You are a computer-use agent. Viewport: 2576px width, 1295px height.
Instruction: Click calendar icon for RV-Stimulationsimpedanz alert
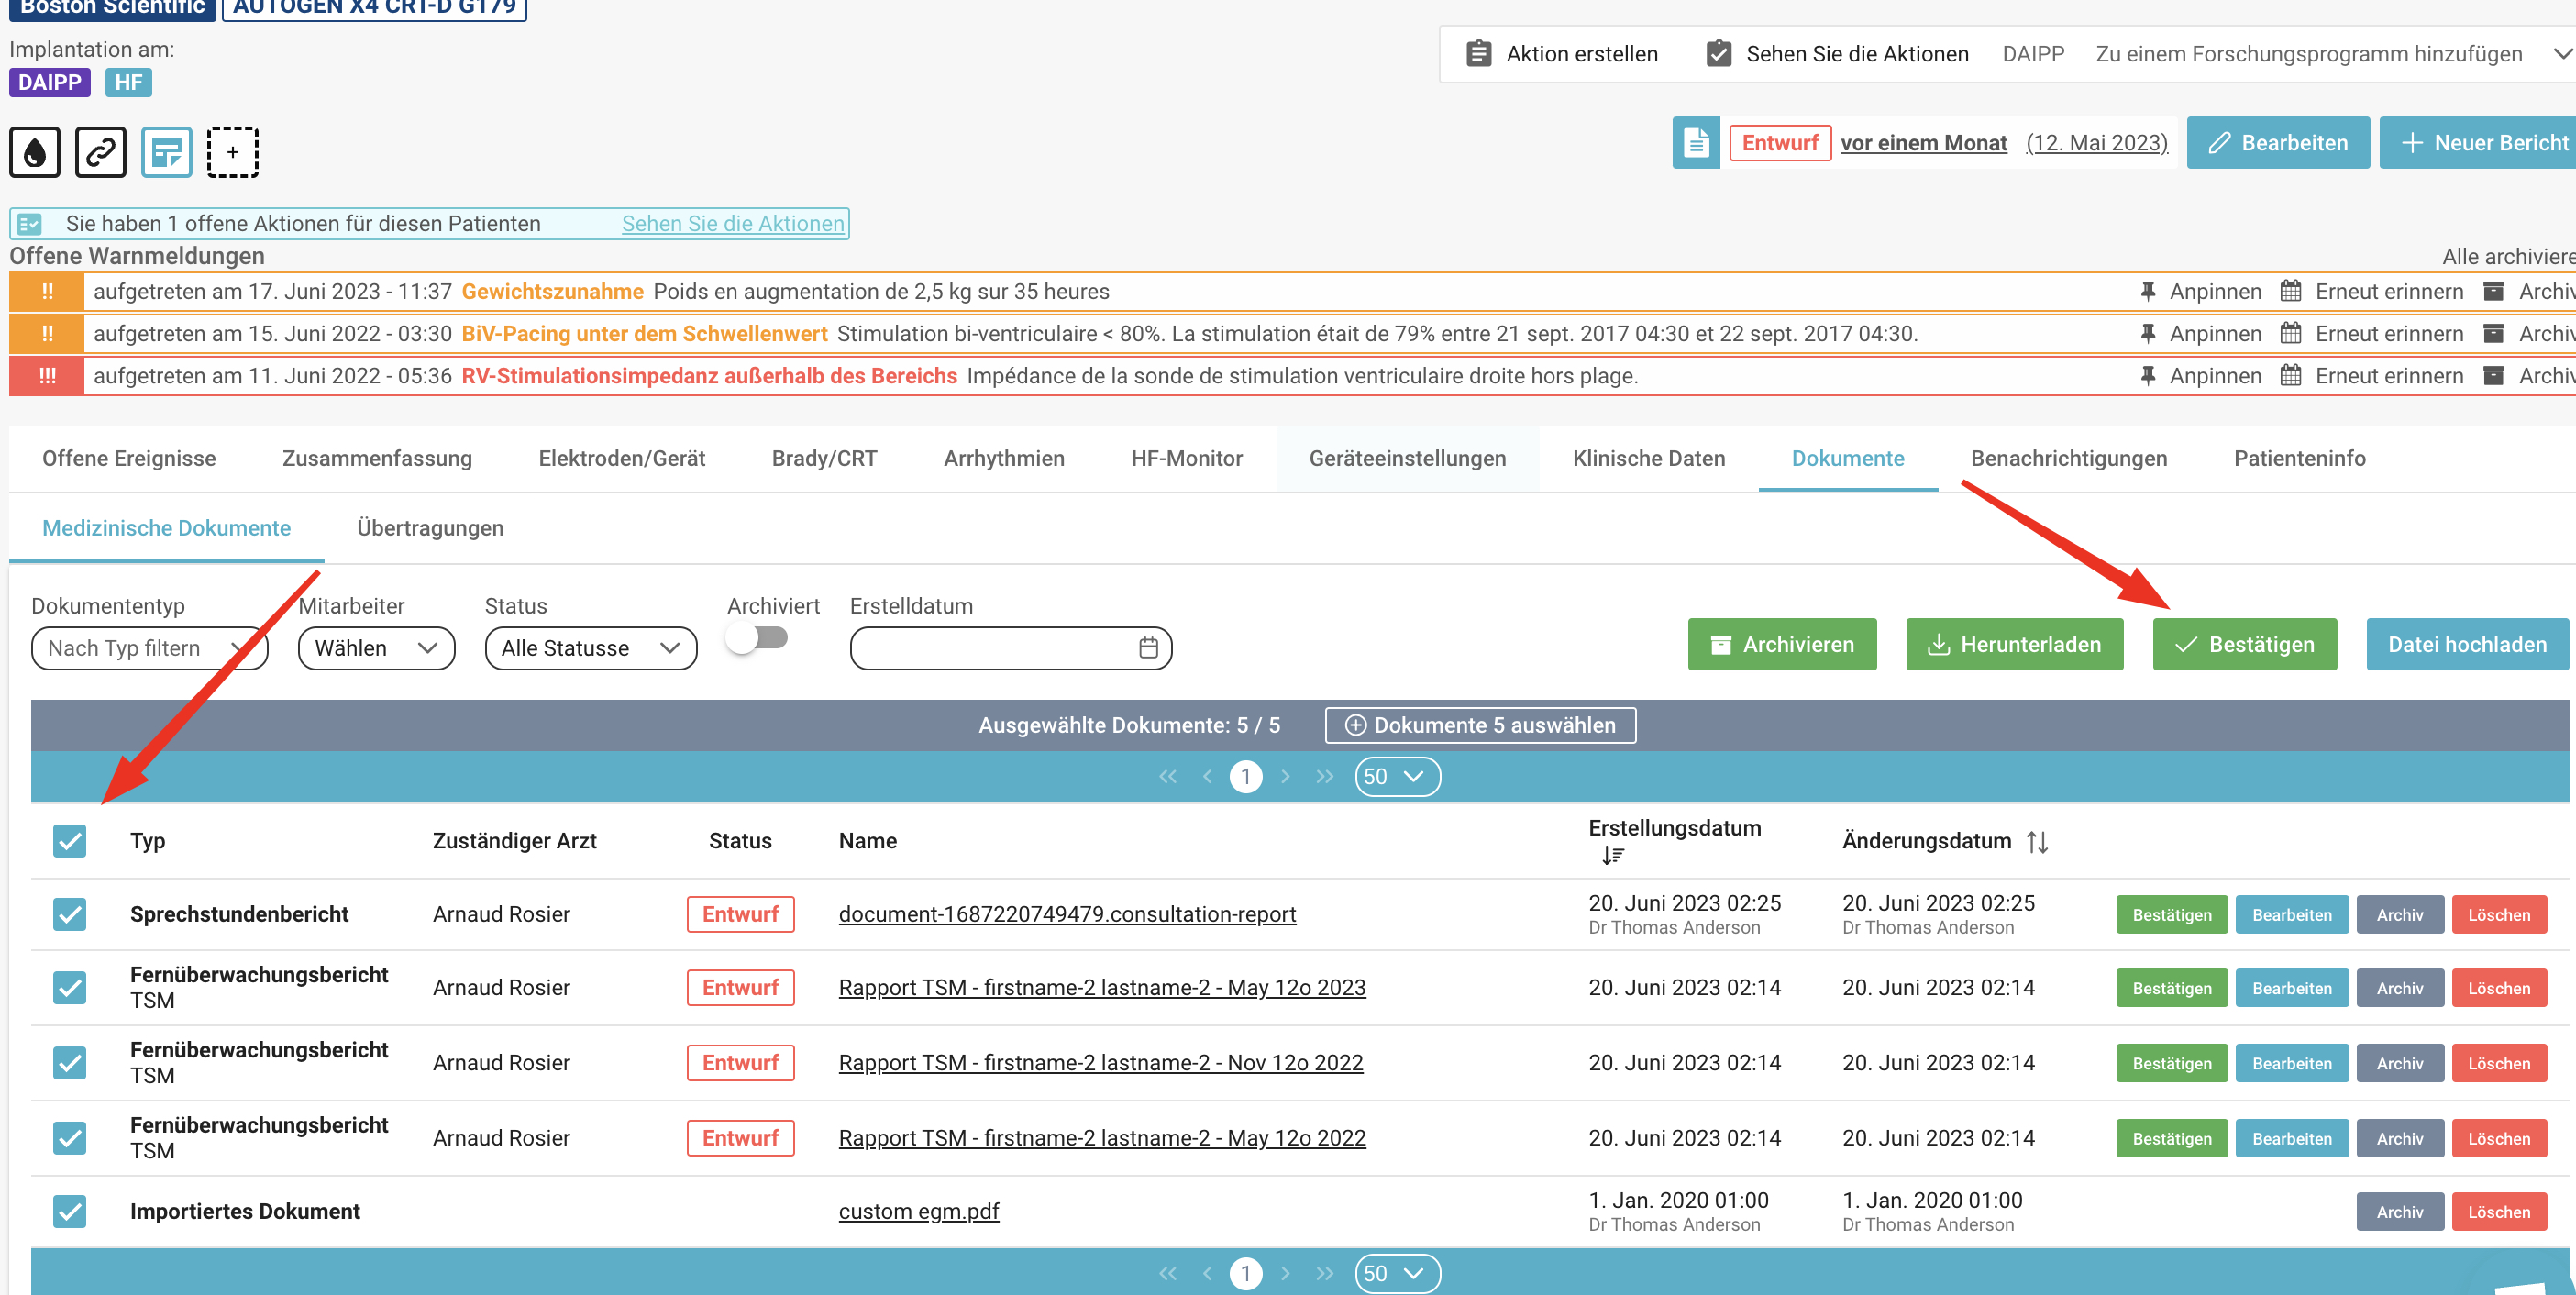coord(2290,376)
